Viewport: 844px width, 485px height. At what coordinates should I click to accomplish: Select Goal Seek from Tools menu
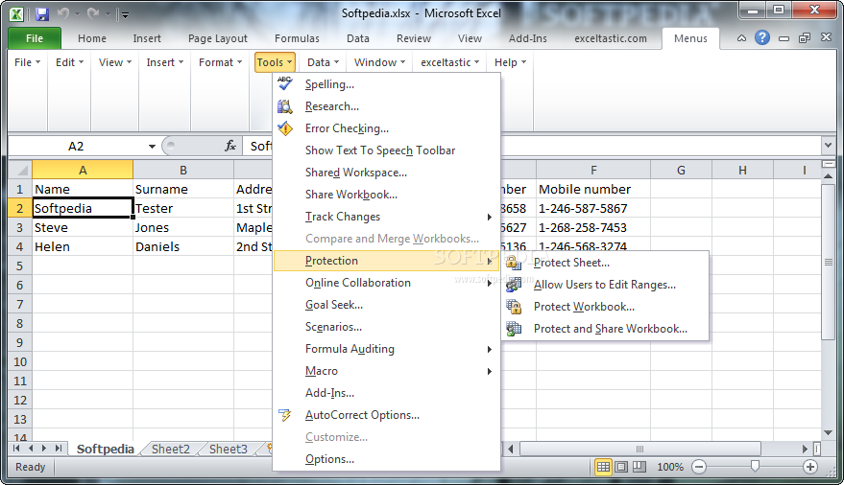tap(387, 305)
